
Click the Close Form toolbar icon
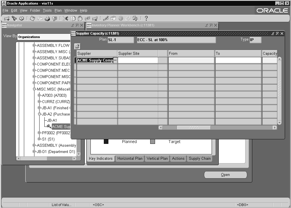tap(55, 18)
